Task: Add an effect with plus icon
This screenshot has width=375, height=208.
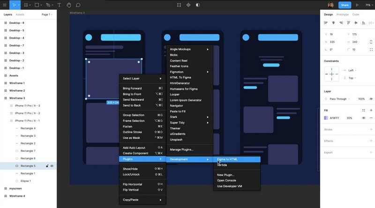Action: point(371,141)
